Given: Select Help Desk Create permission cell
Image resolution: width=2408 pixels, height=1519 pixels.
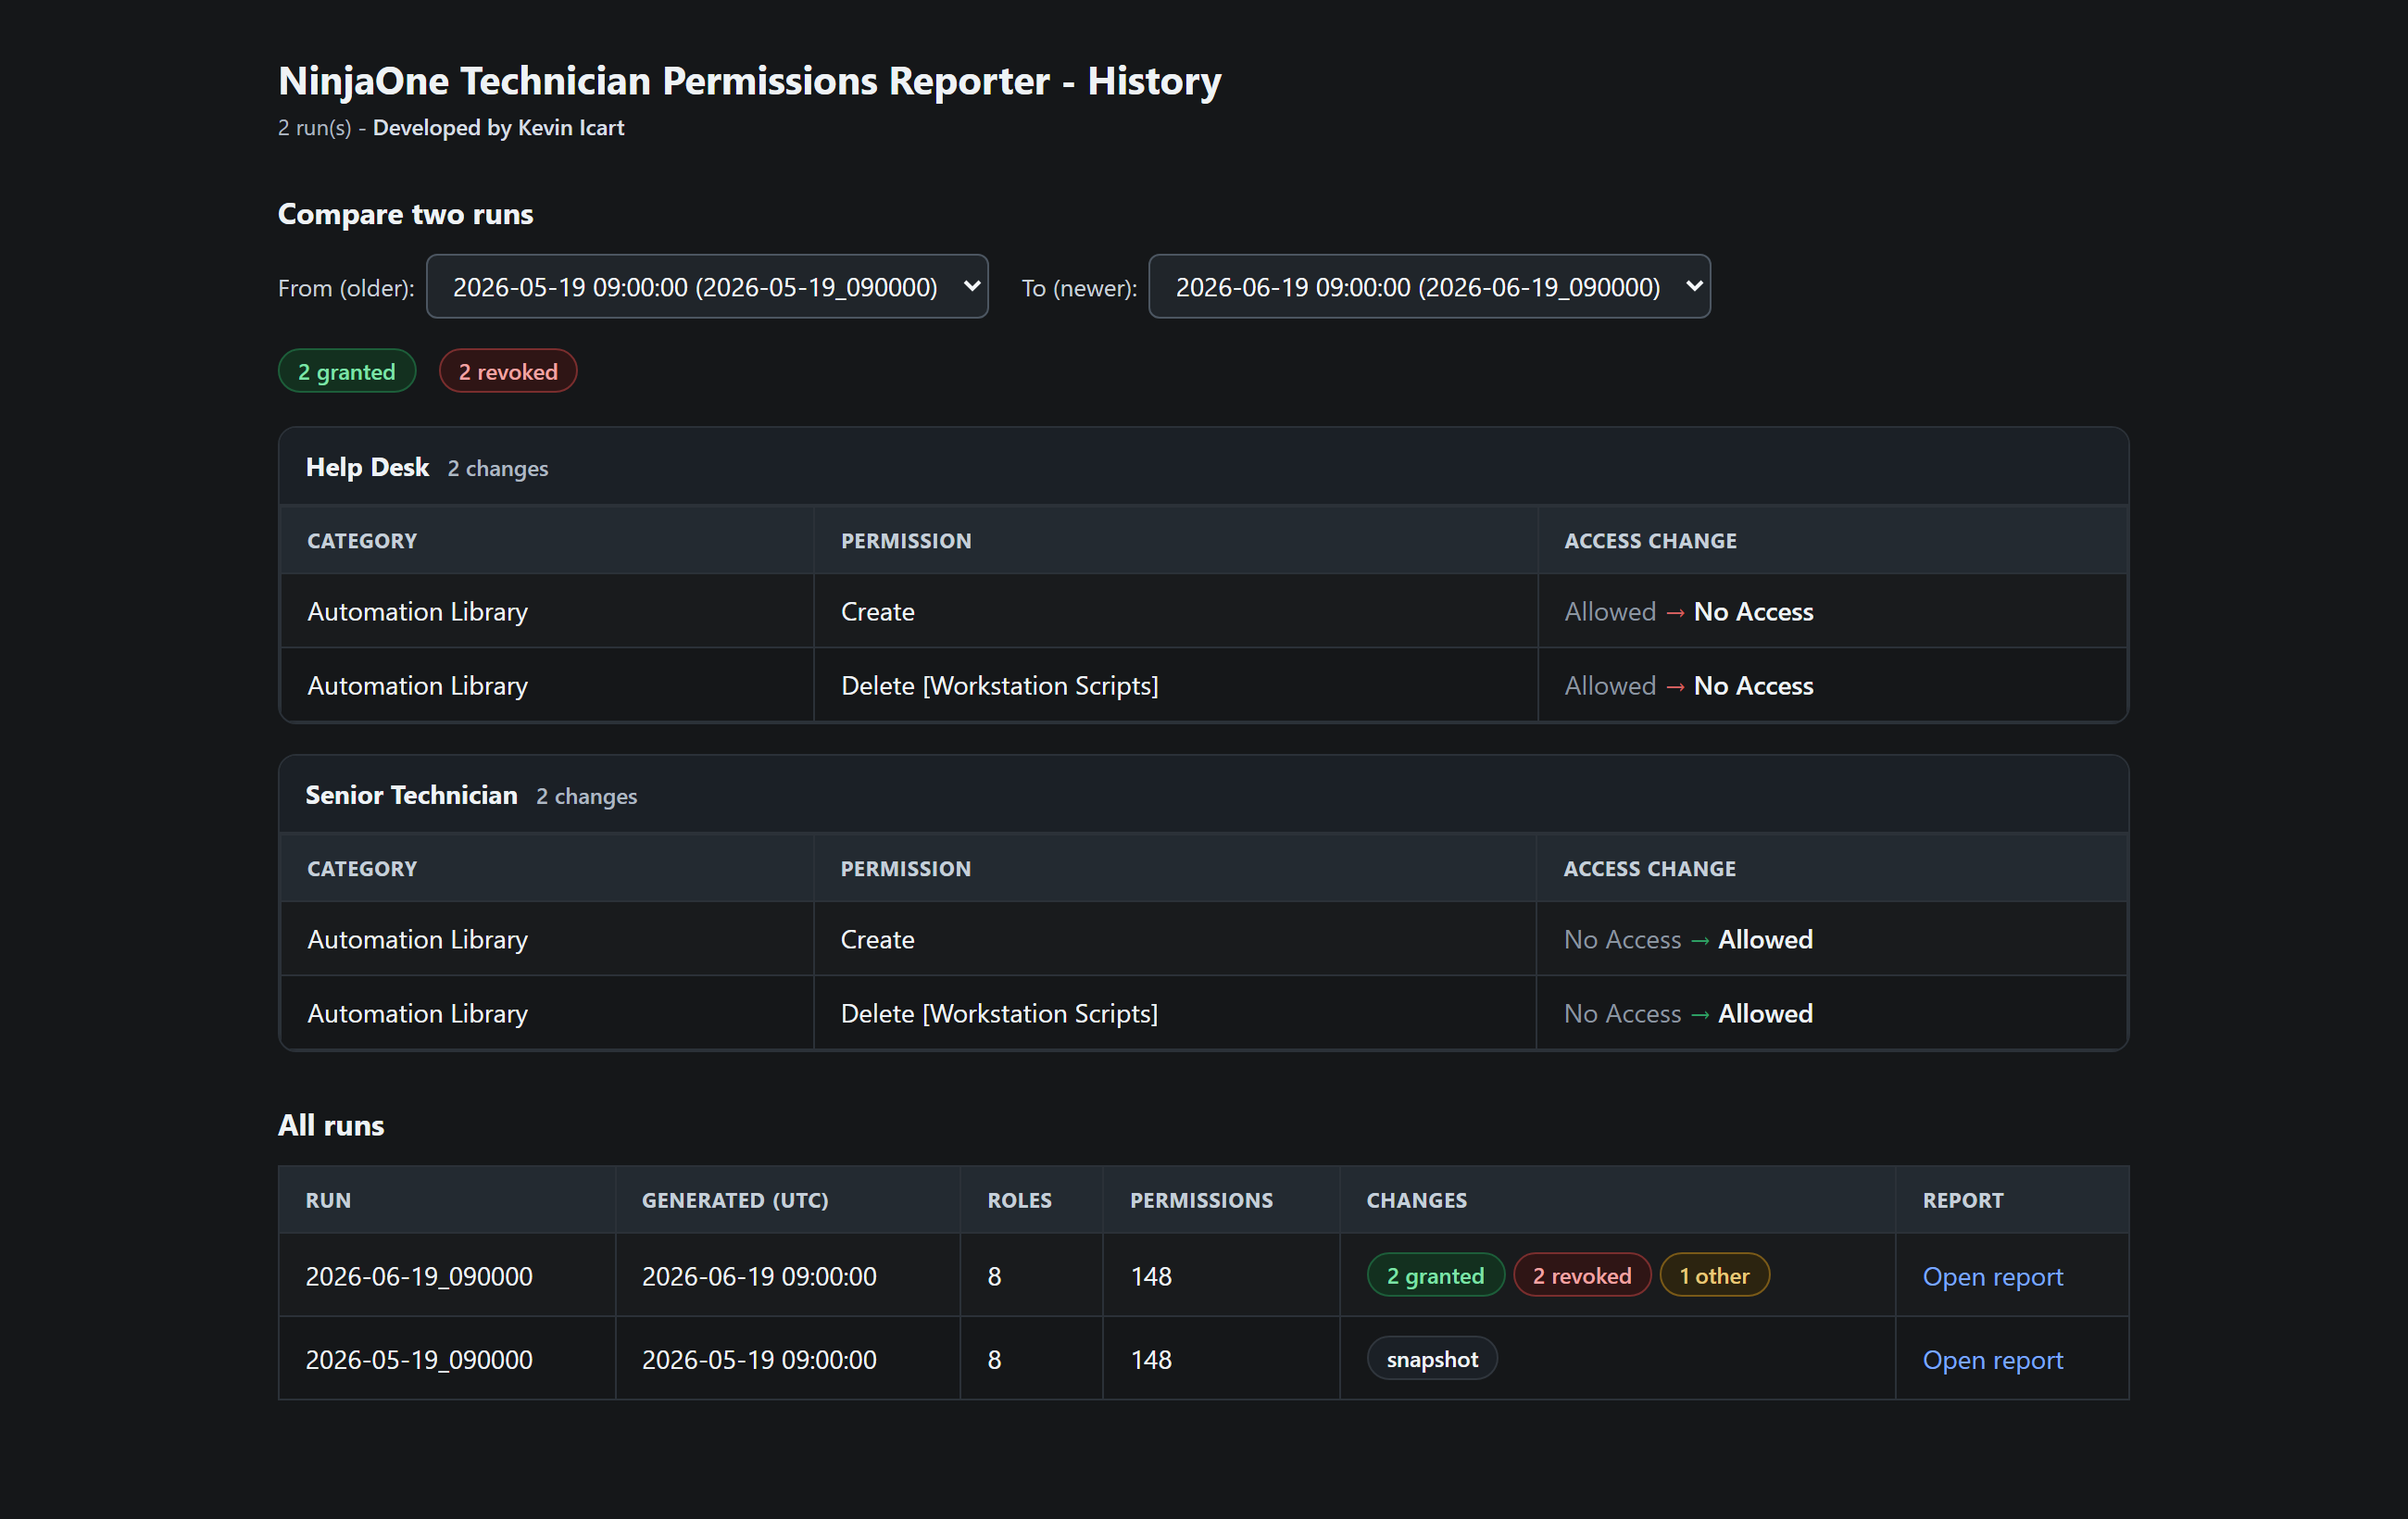Looking at the screenshot, I should click(1175, 611).
